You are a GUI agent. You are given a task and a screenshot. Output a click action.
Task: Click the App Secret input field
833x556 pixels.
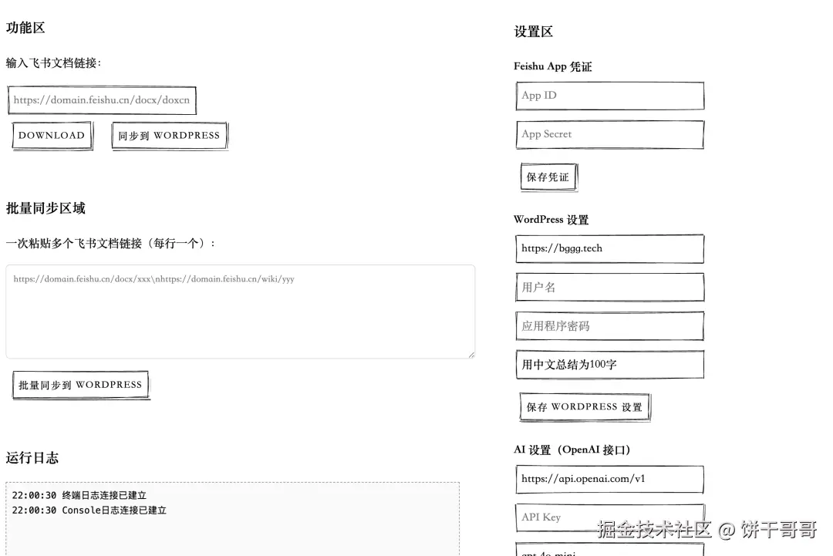coord(610,135)
